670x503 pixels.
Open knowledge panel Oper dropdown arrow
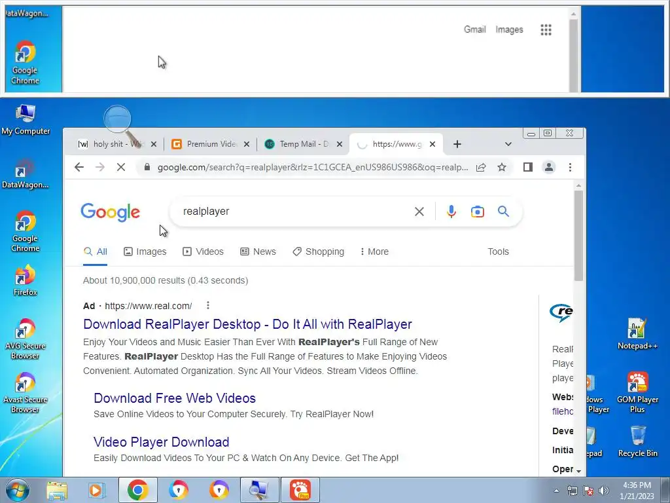(578, 470)
